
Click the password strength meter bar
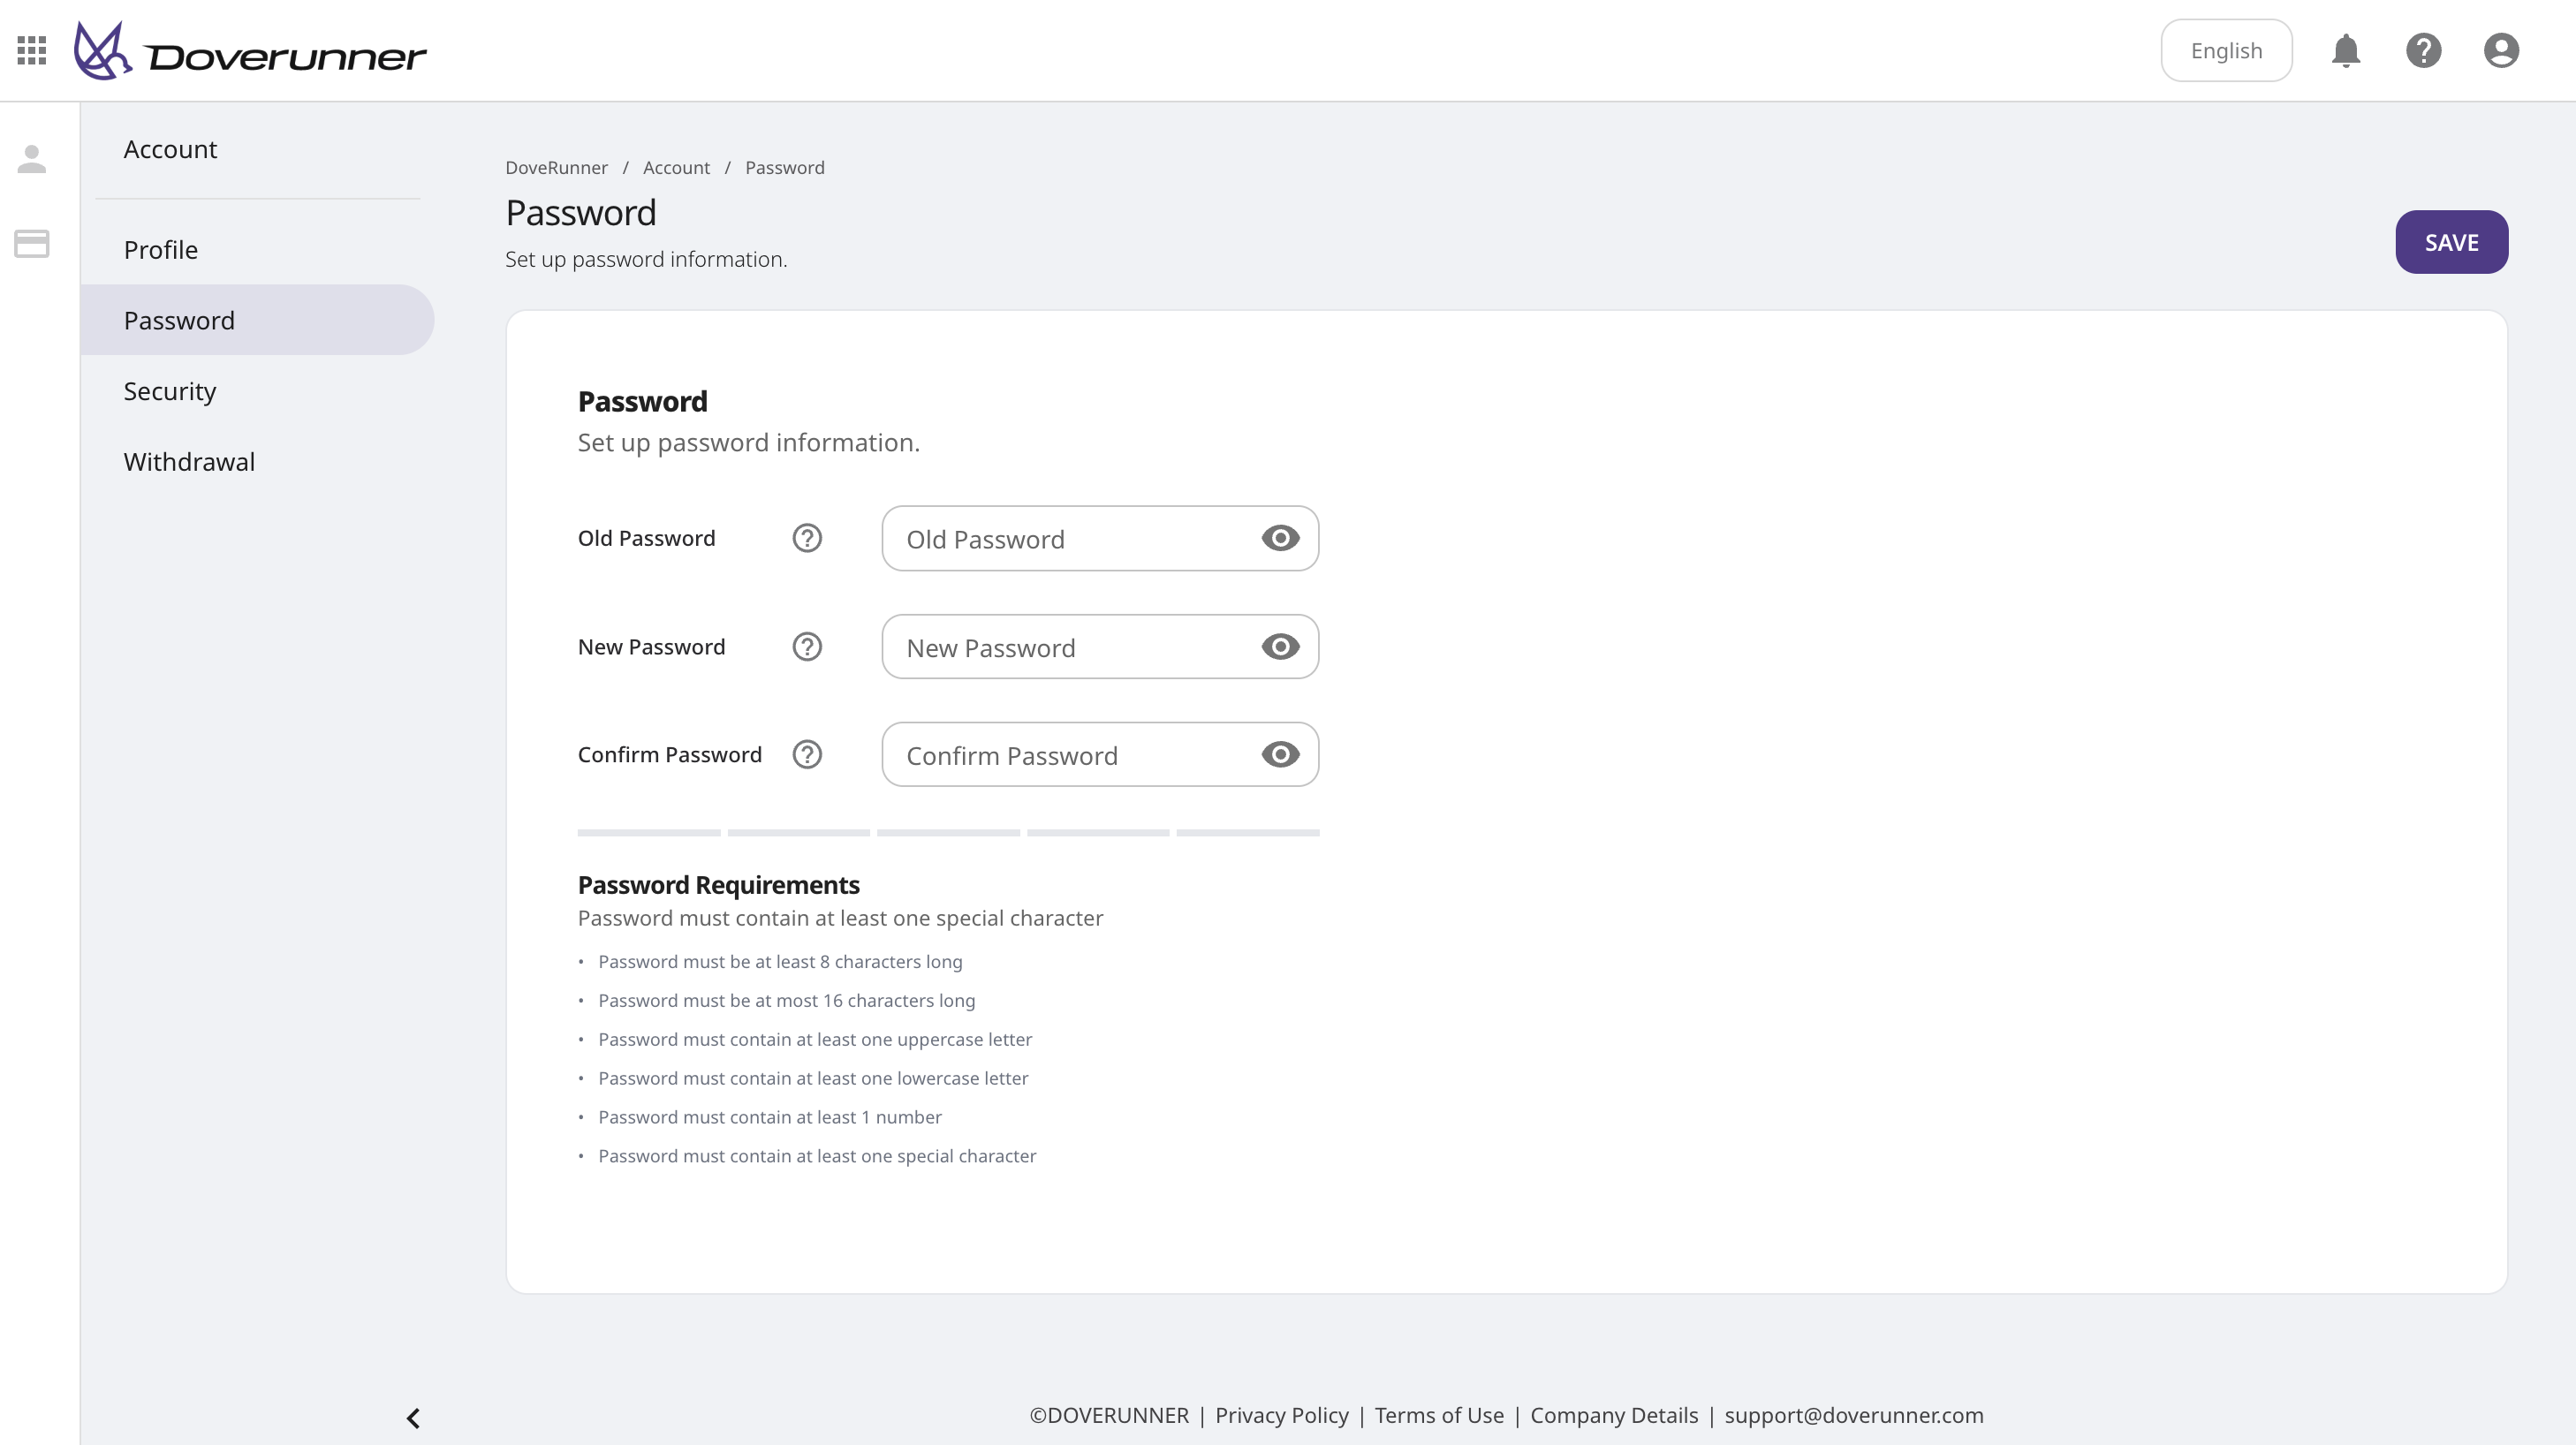[948, 832]
